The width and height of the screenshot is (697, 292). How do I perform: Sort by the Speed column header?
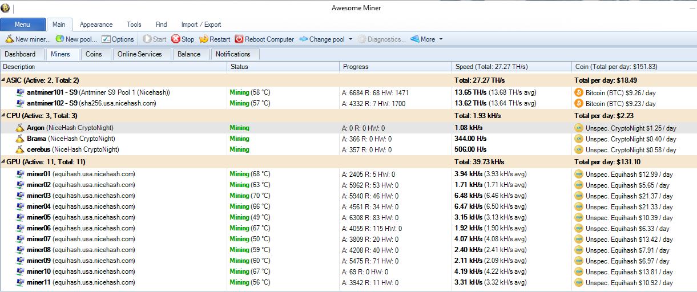point(512,67)
